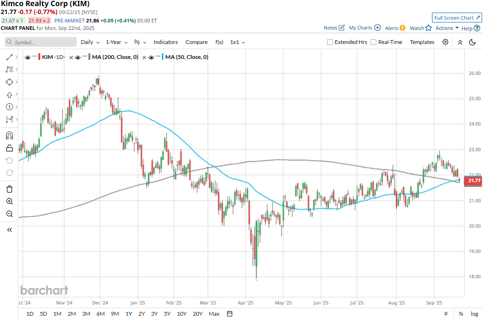Screen dimensions: 483x318
Task: Open the Indicators menu
Action: (x=166, y=42)
